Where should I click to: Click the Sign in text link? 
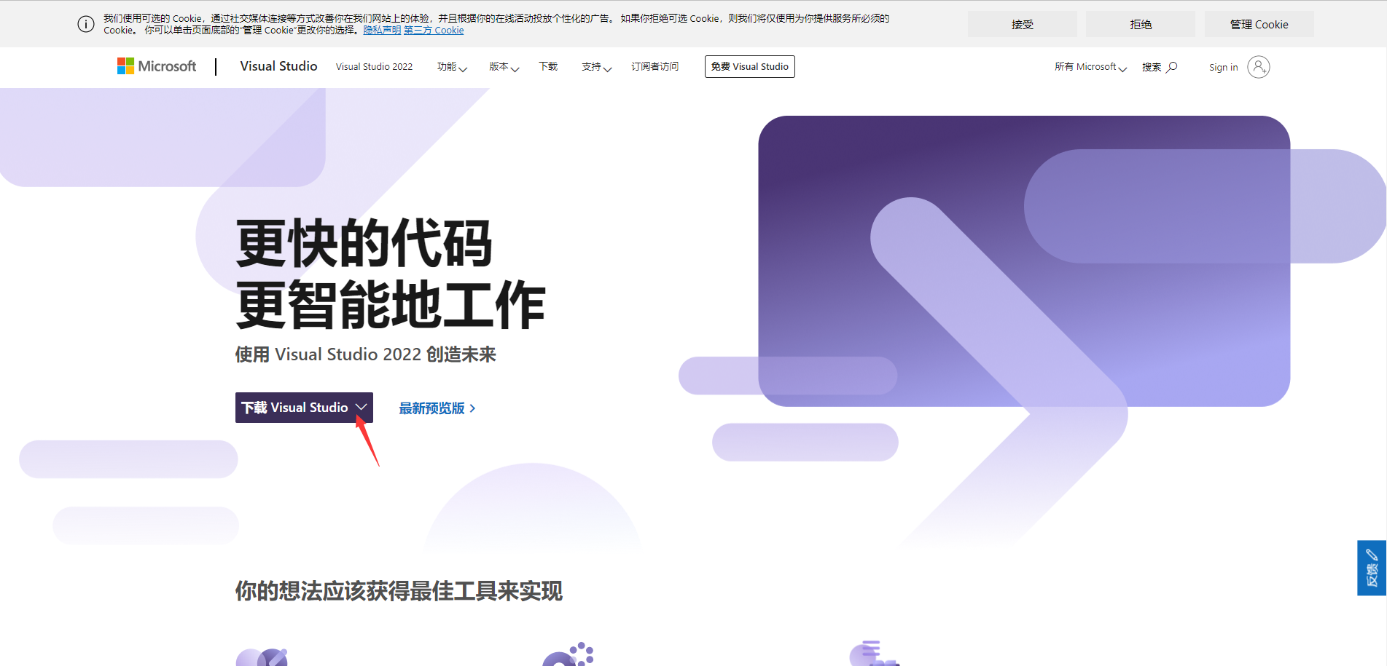[1223, 68]
